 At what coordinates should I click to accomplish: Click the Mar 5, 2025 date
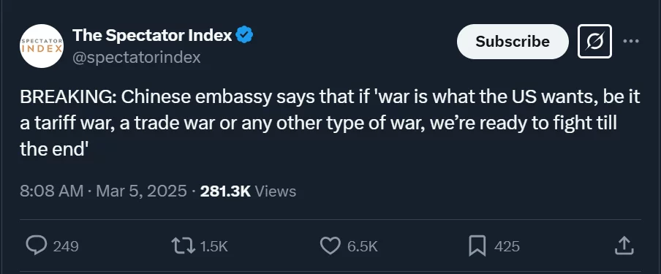coord(141,191)
